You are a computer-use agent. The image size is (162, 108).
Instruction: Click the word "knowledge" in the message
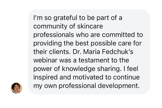(79, 69)
